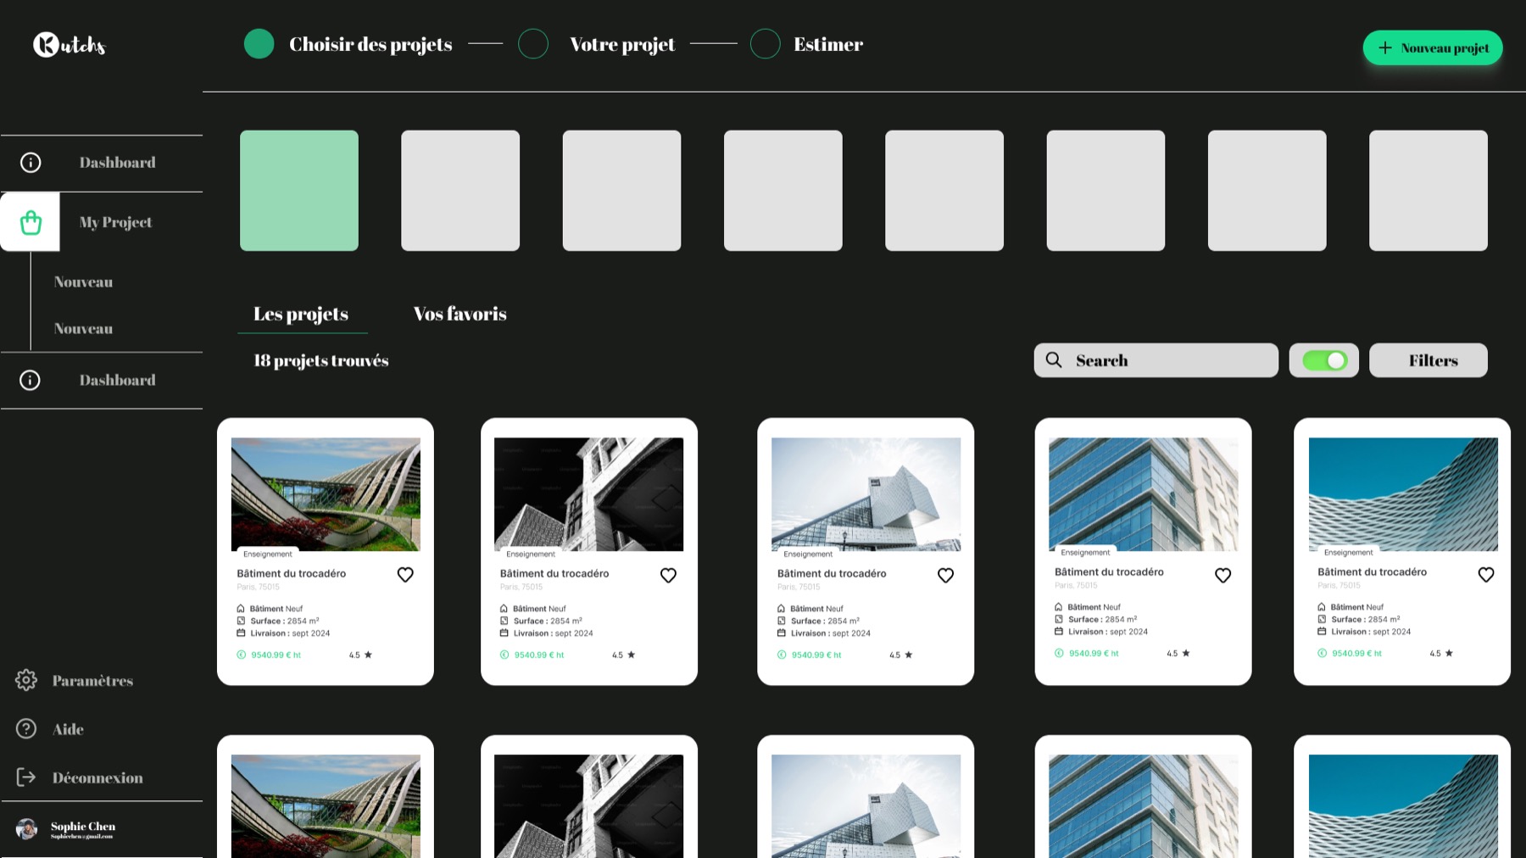Click the rating star on the curved green-roof card
1526x858 pixels.
[368, 655]
